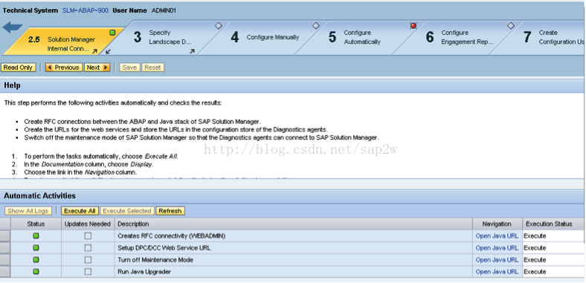Click the Next button
Screen dimensions: 586x283
[x=97, y=68]
